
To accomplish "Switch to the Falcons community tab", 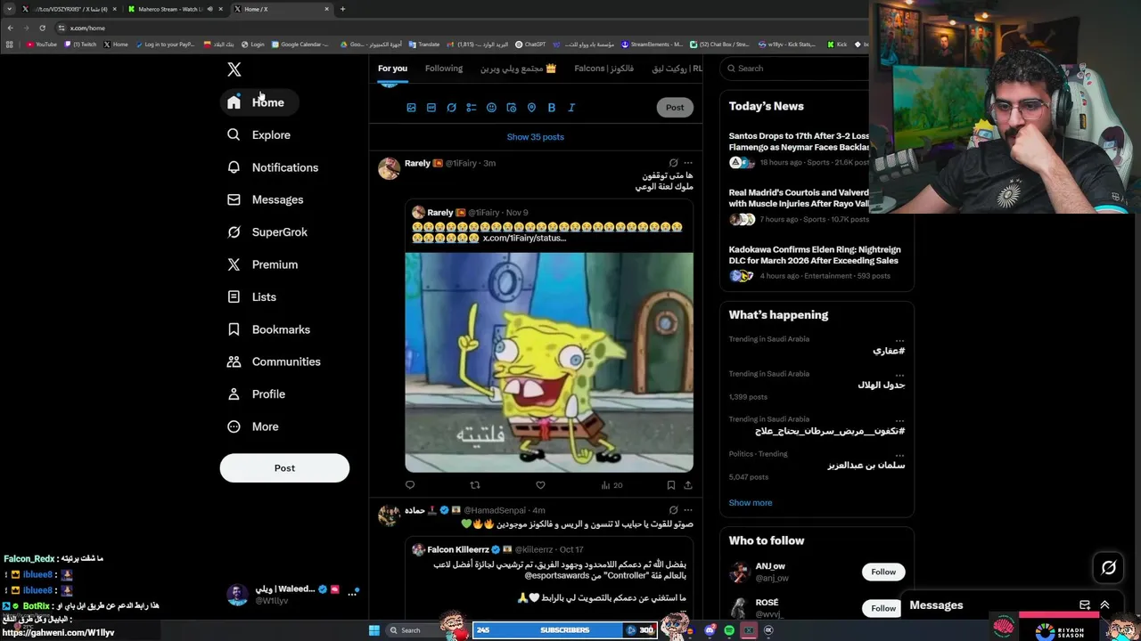I will [x=603, y=69].
